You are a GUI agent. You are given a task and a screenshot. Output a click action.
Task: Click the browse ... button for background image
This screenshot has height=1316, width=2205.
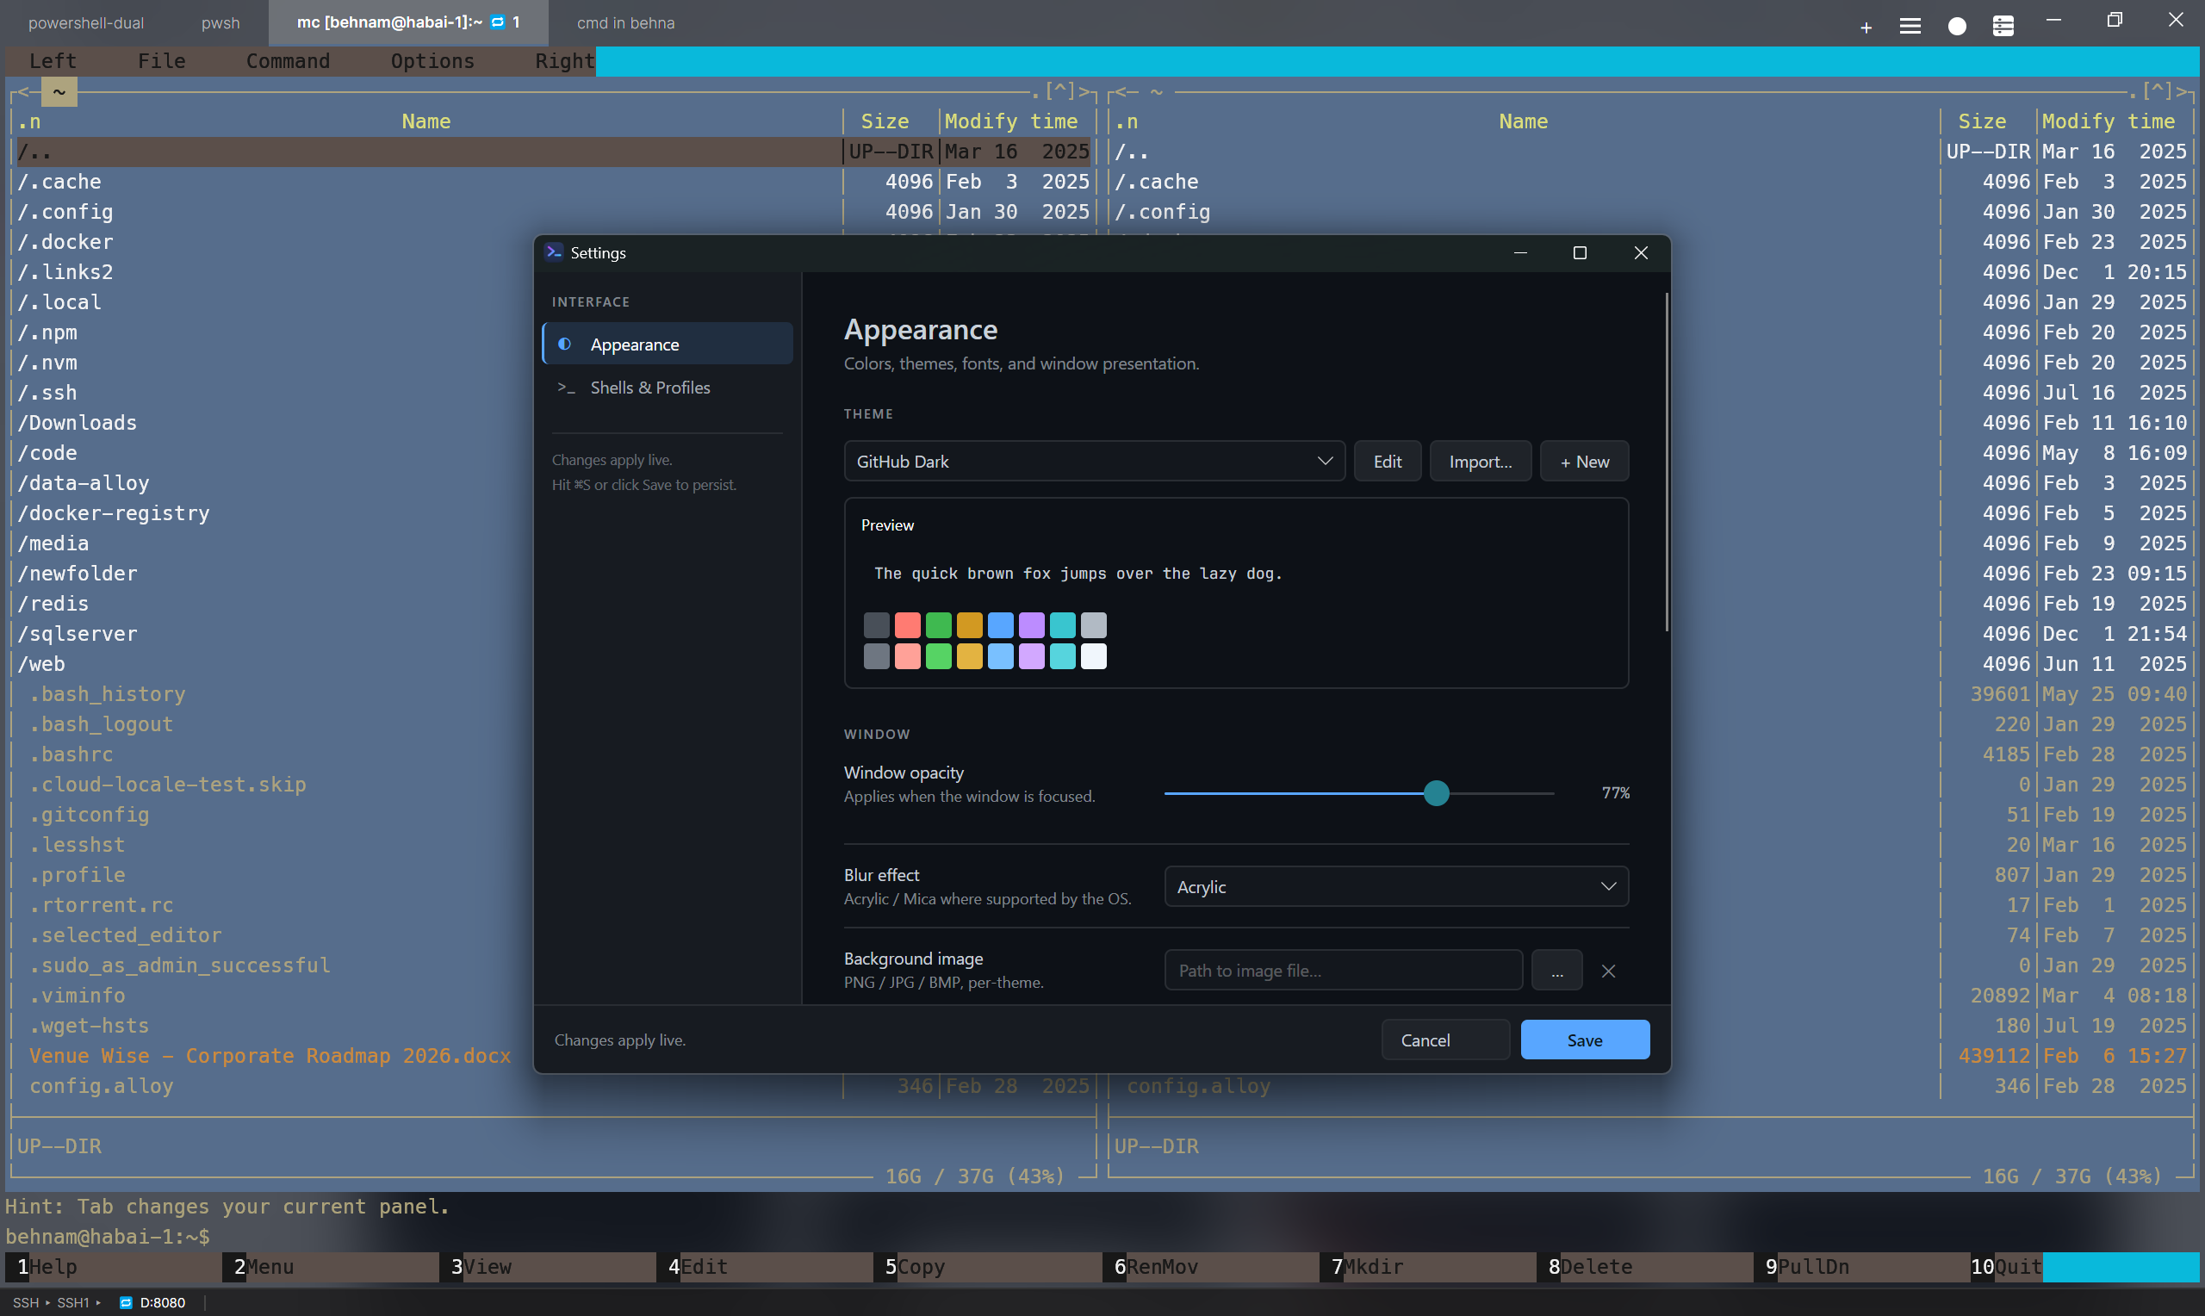coord(1556,971)
